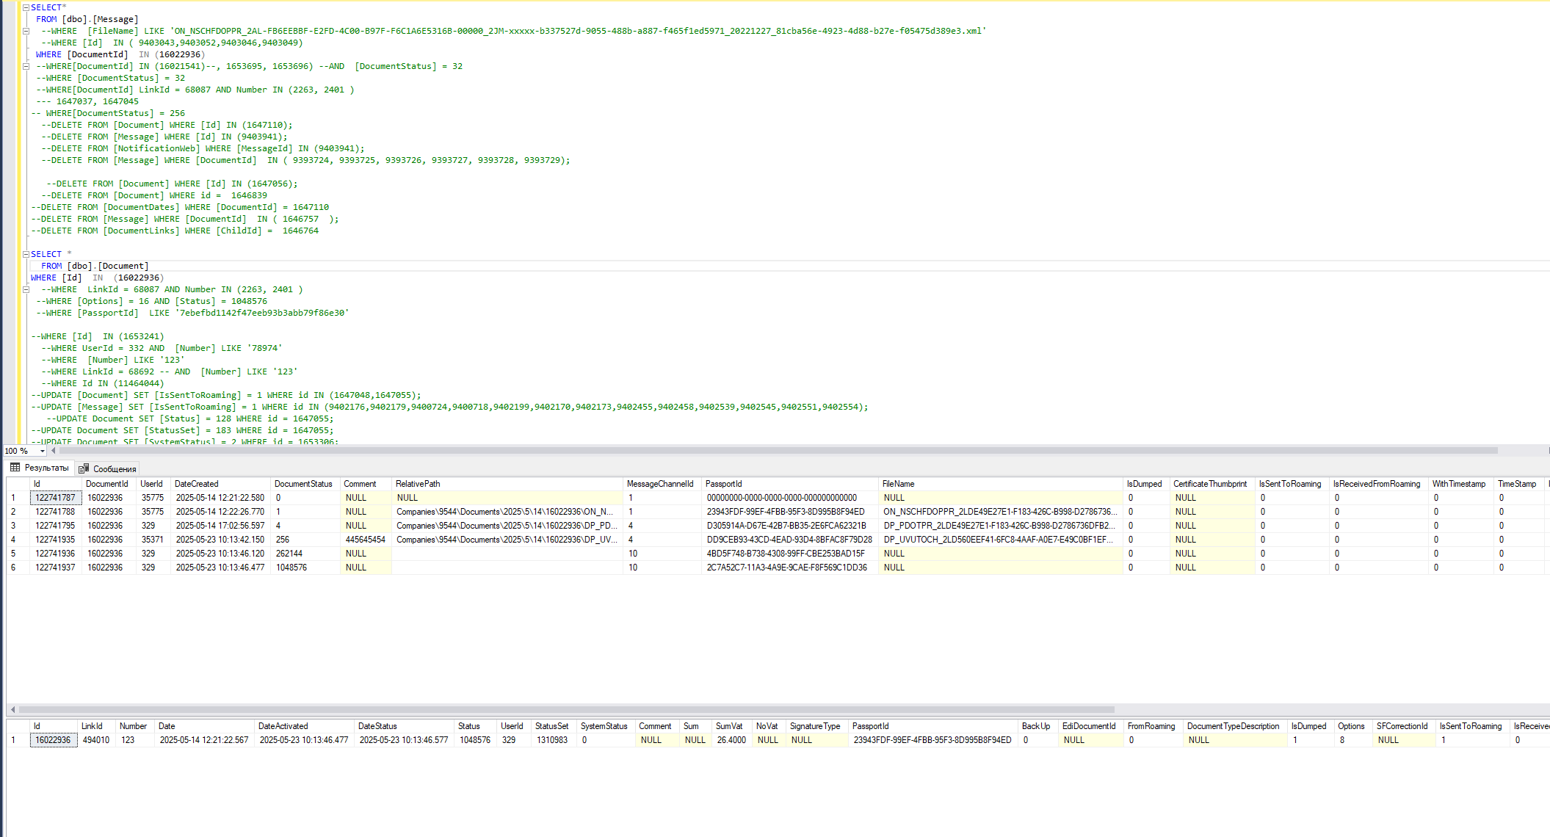Screen dimensions: 1550x837
Task: Click the Comment cell 445645454
Action: (x=366, y=540)
